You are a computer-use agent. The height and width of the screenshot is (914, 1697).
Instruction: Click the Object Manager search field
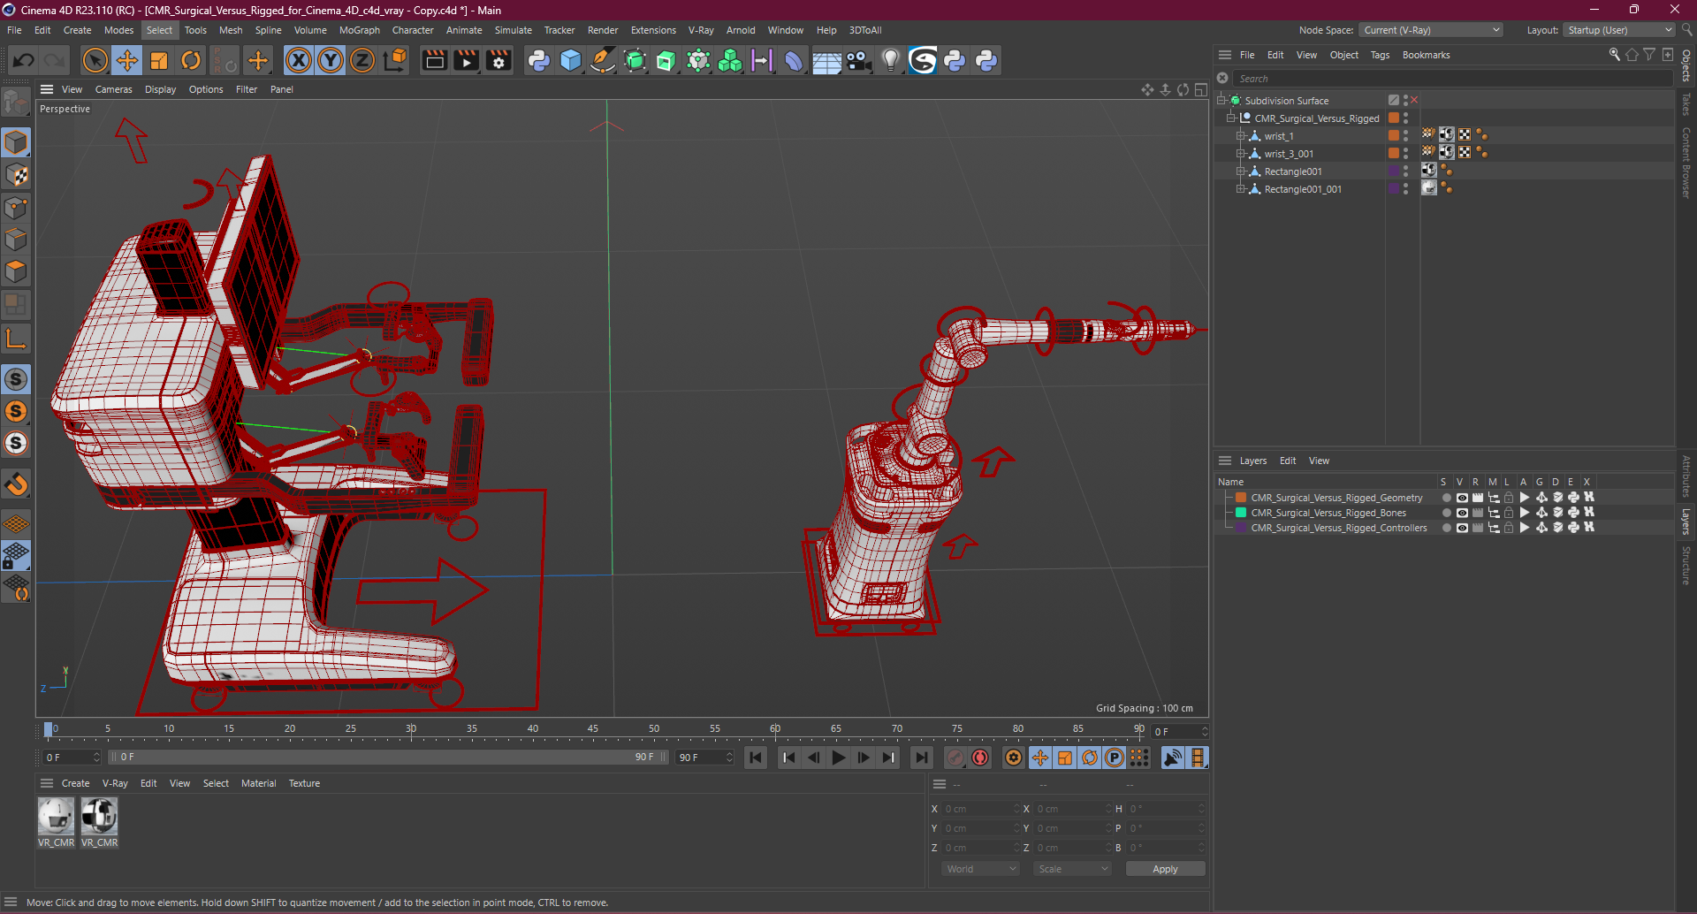[x=1454, y=79]
